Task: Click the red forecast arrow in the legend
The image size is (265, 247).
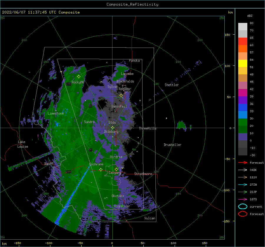Action: click(x=243, y=162)
